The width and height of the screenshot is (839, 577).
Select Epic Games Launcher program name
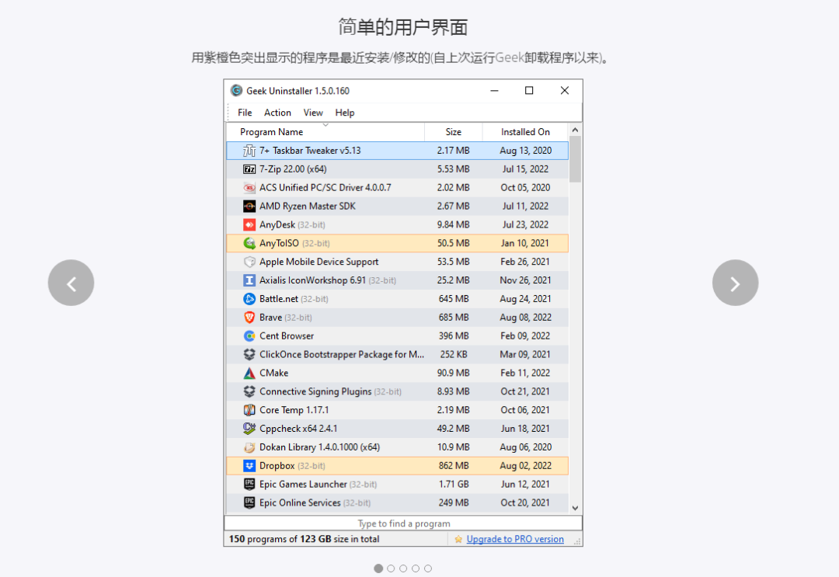click(303, 485)
